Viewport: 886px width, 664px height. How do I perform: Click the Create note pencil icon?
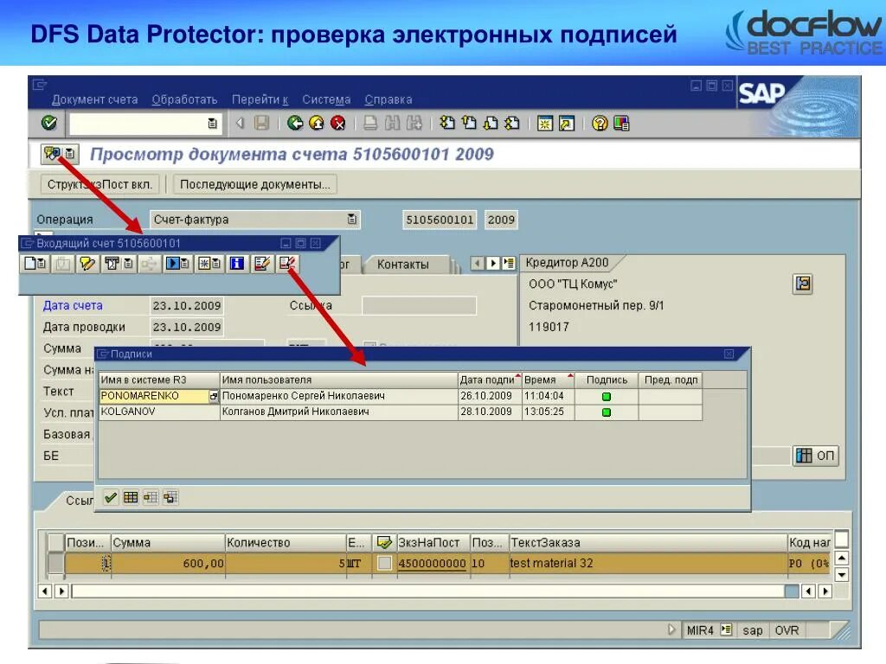click(x=87, y=264)
